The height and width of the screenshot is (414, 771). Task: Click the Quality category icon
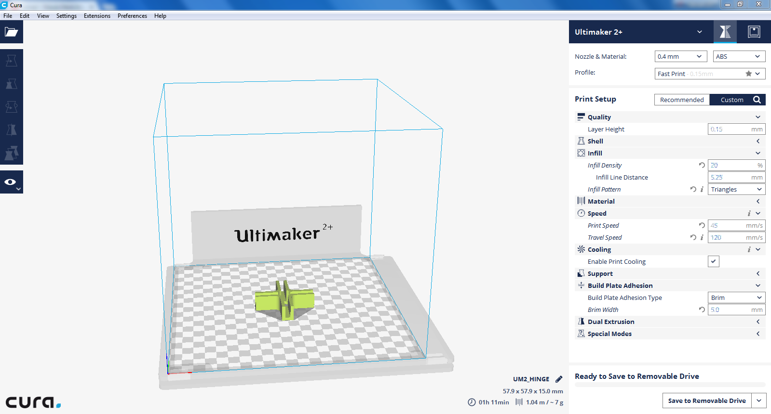pos(581,116)
